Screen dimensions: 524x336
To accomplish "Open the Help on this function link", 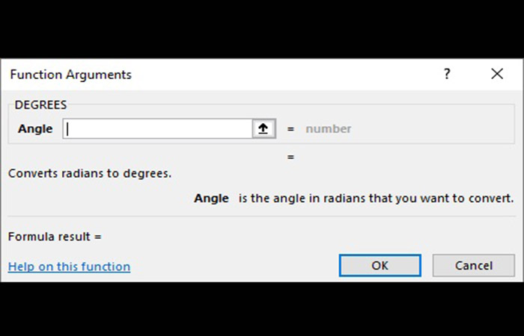I will tap(69, 267).
